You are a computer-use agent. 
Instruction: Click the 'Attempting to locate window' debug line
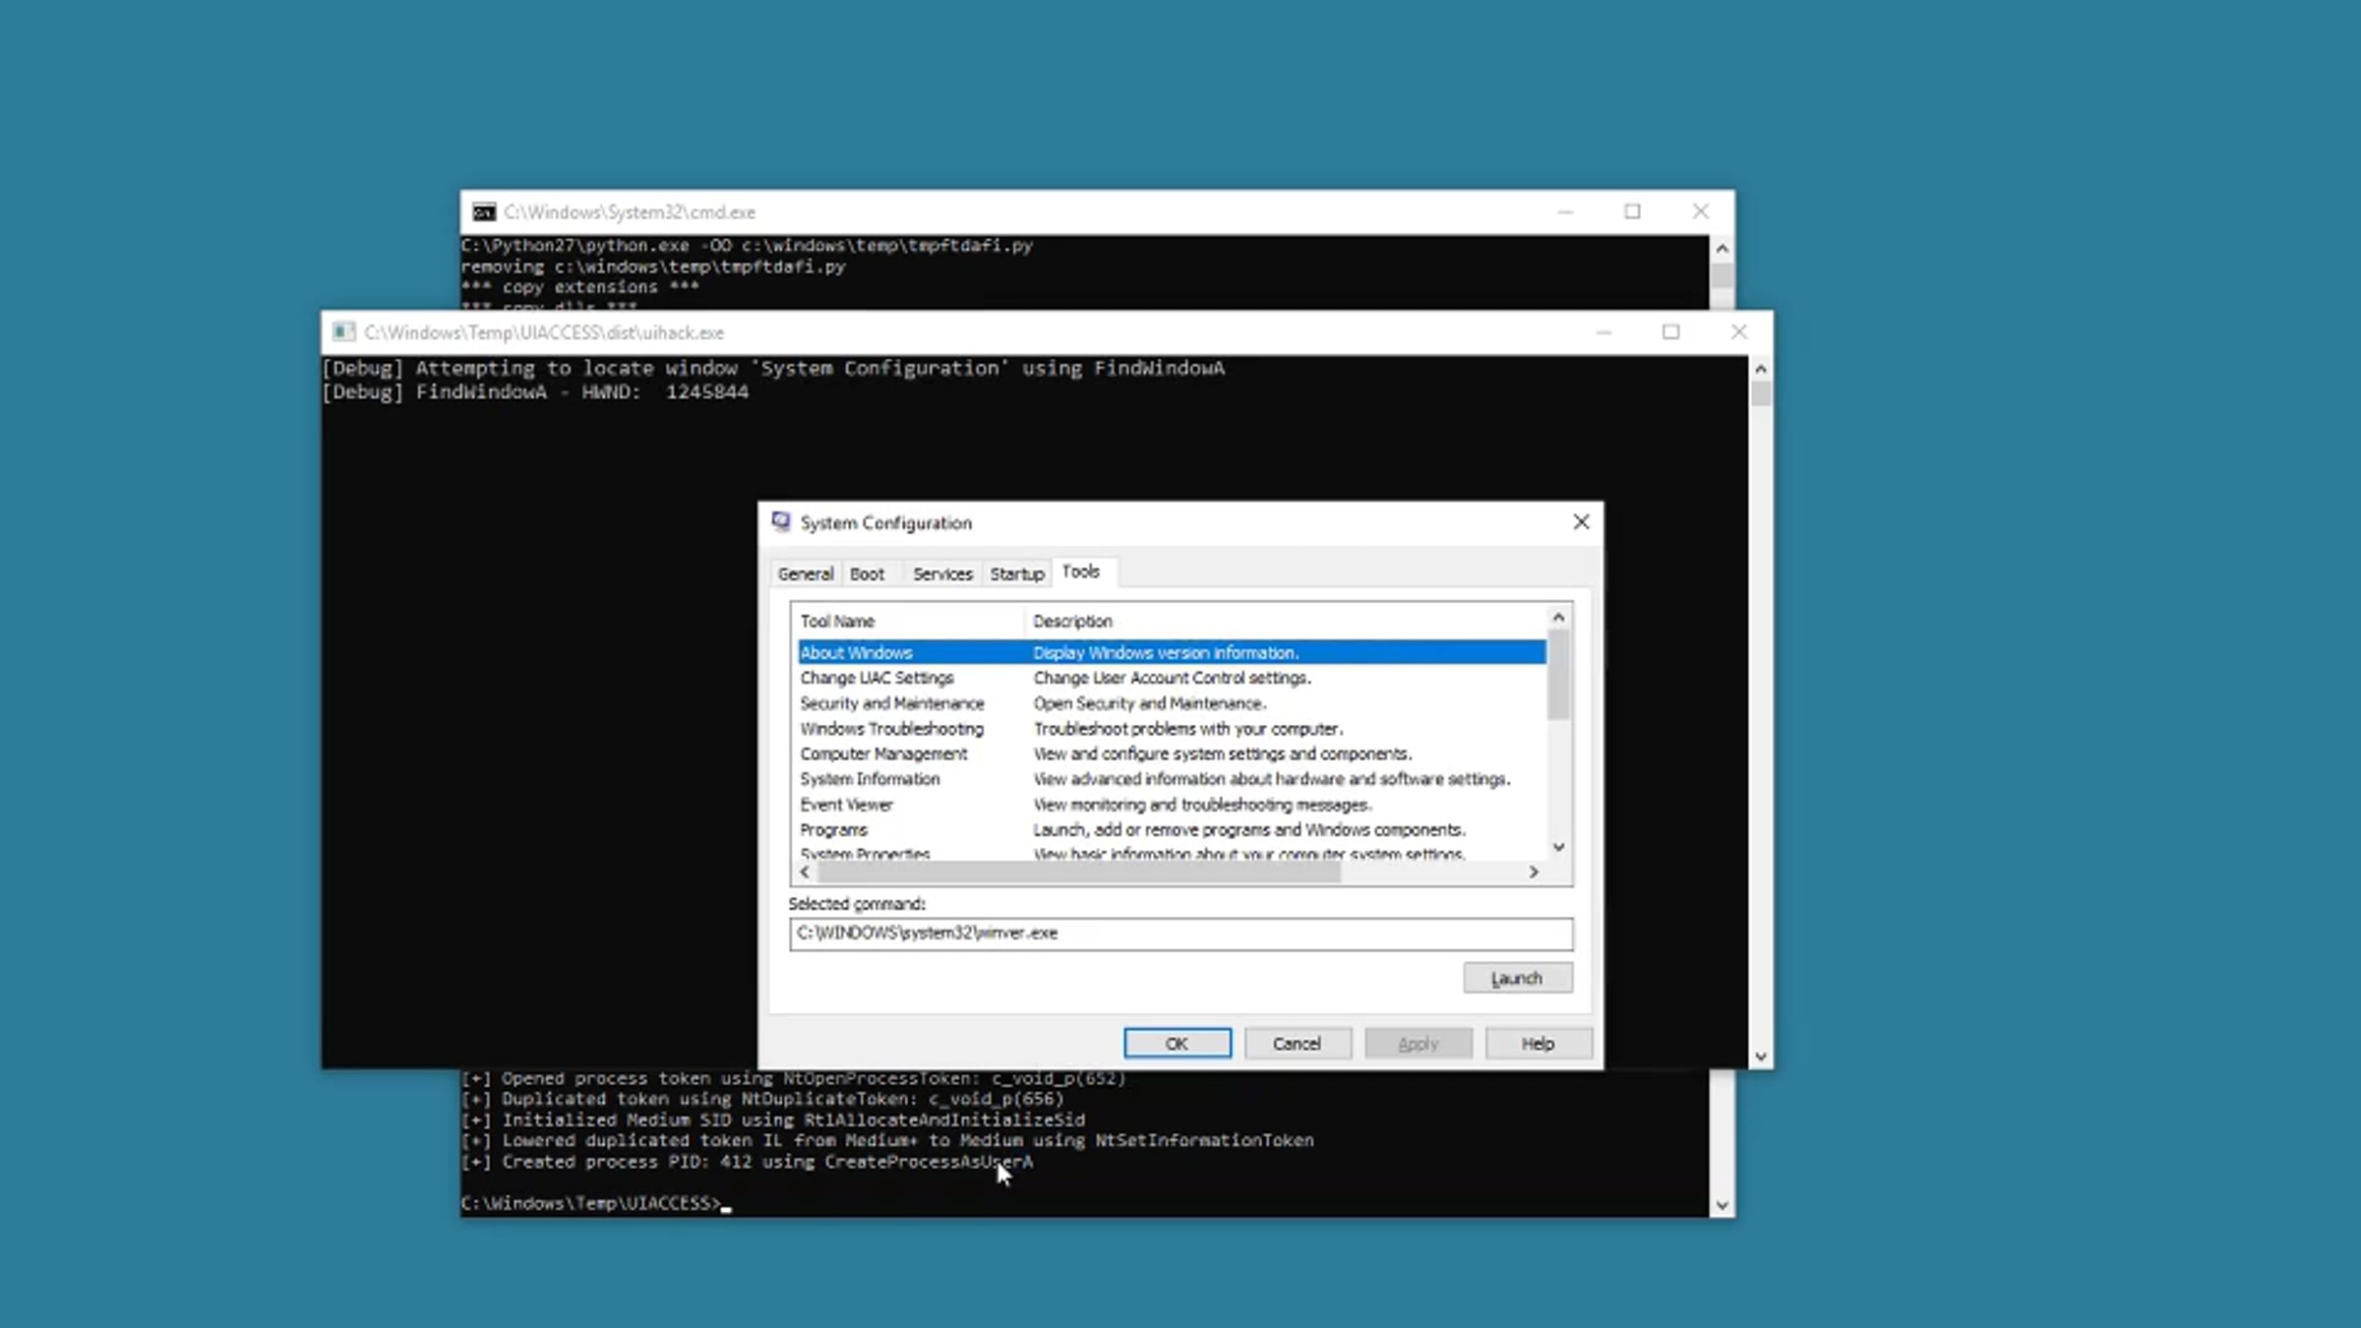coord(773,368)
